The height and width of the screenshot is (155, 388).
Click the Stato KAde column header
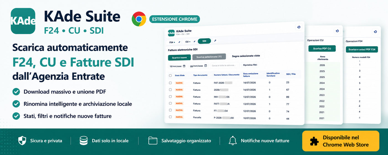pyautogui.click(x=180, y=75)
